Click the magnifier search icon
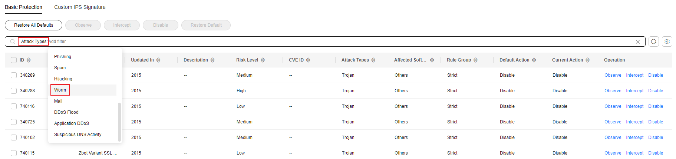The image size is (676, 159). click(13, 42)
